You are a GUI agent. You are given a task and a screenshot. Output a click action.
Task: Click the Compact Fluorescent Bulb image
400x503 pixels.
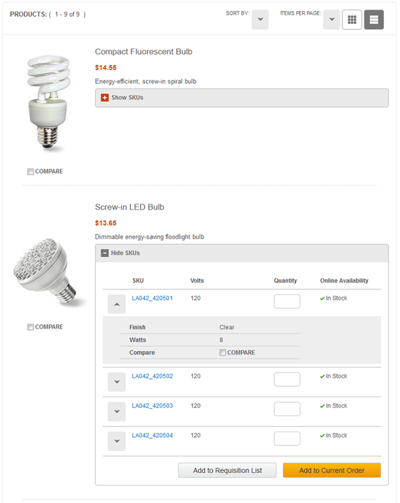pyautogui.click(x=48, y=102)
